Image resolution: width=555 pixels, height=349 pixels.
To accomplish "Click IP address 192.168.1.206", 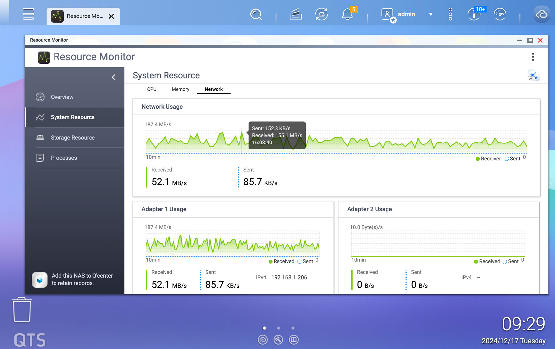I will [289, 277].
